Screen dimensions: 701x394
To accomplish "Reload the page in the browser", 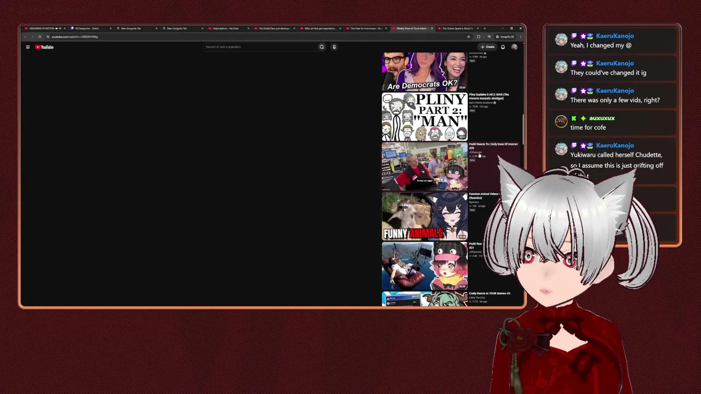I will point(39,37).
